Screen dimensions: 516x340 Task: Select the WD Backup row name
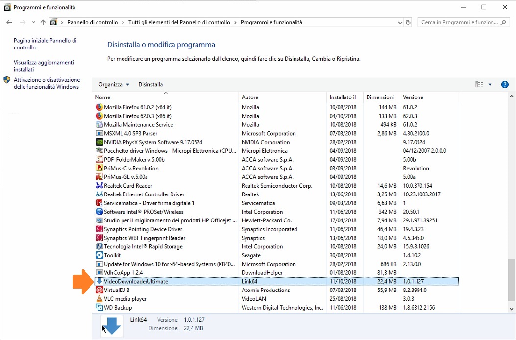[118, 308]
